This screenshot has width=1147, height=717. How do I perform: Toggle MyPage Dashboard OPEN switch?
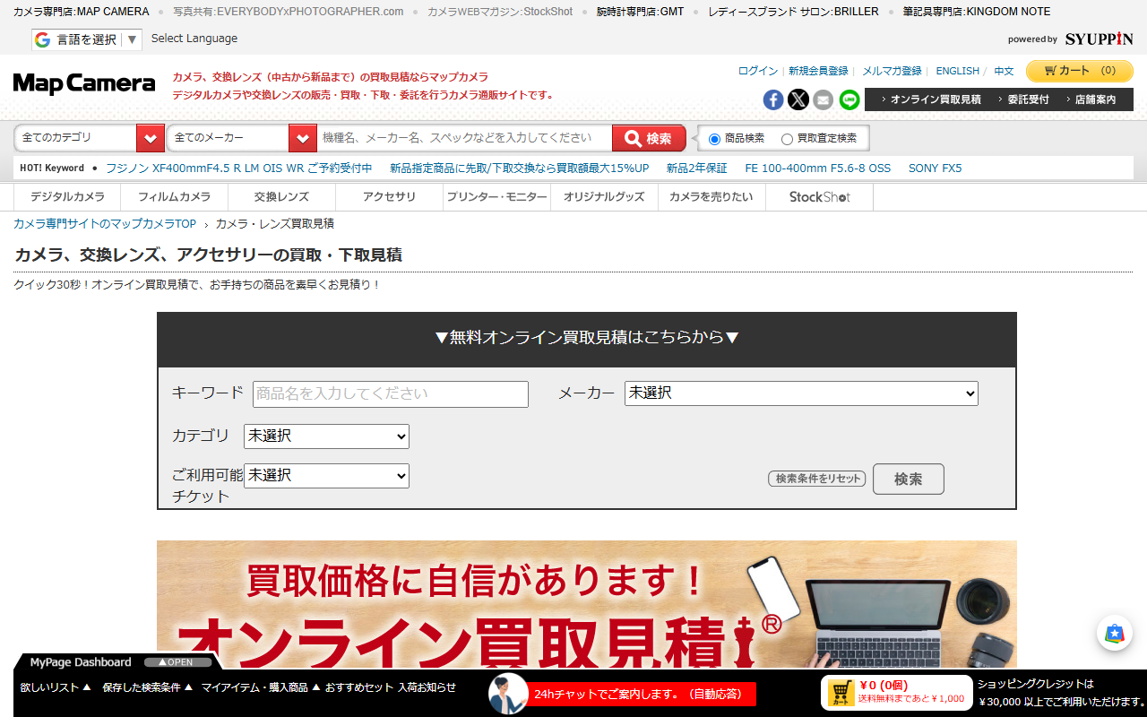(178, 662)
